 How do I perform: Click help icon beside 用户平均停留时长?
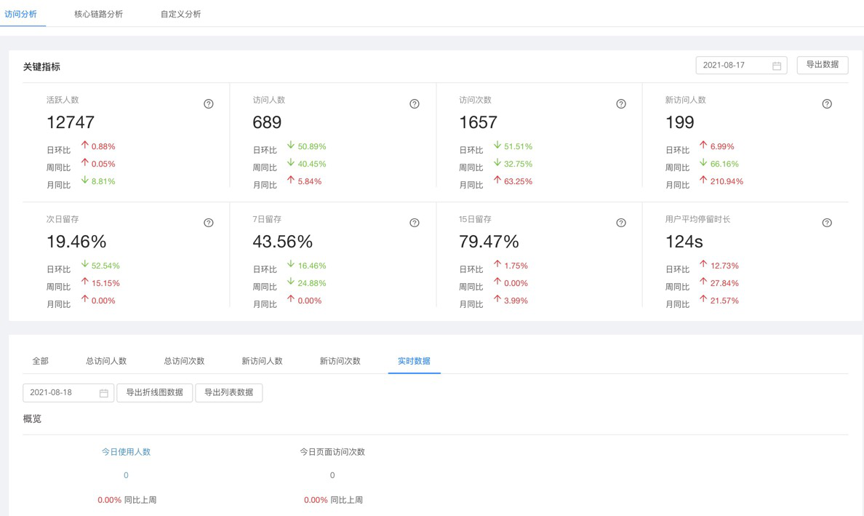(827, 223)
